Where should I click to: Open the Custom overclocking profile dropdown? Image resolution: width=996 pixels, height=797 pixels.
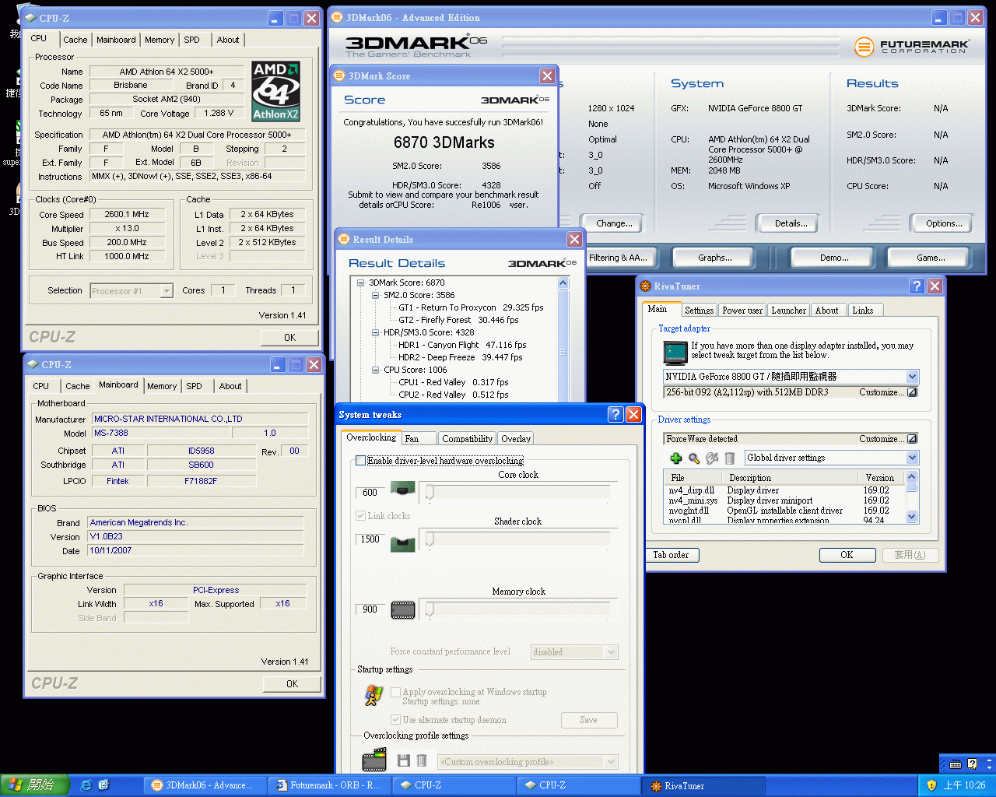point(611,762)
